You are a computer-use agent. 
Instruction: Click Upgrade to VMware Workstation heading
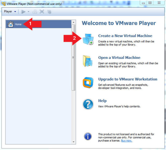[128, 79]
